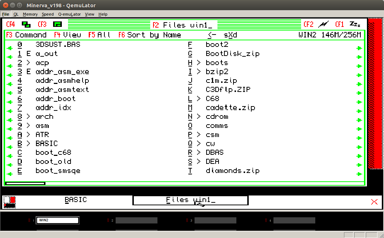
Task: Select file boot_c68
Action: pyautogui.click(x=53, y=152)
